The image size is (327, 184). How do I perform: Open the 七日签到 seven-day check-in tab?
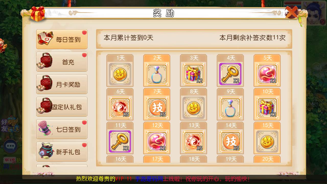tap(62, 129)
